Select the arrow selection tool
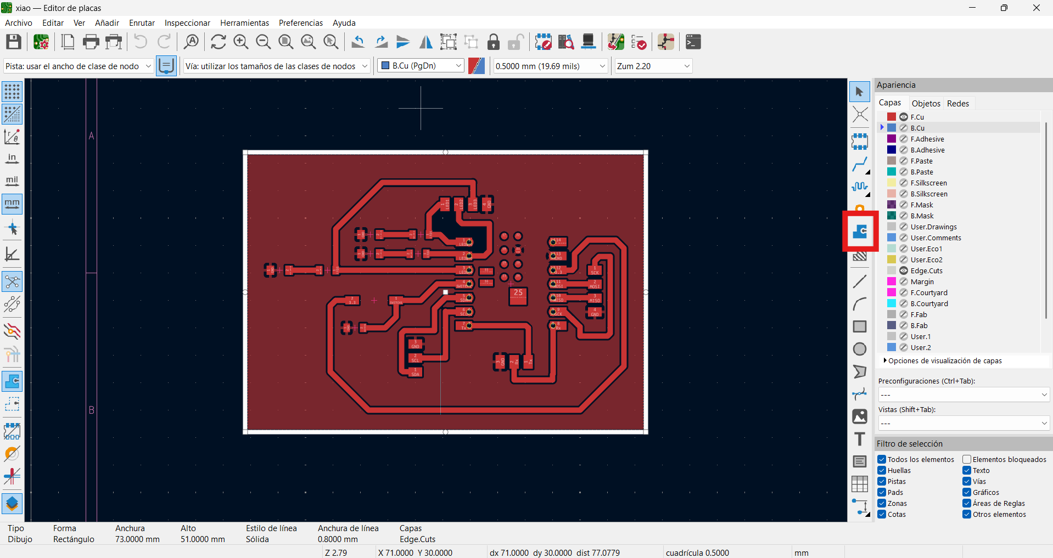 coord(860,92)
